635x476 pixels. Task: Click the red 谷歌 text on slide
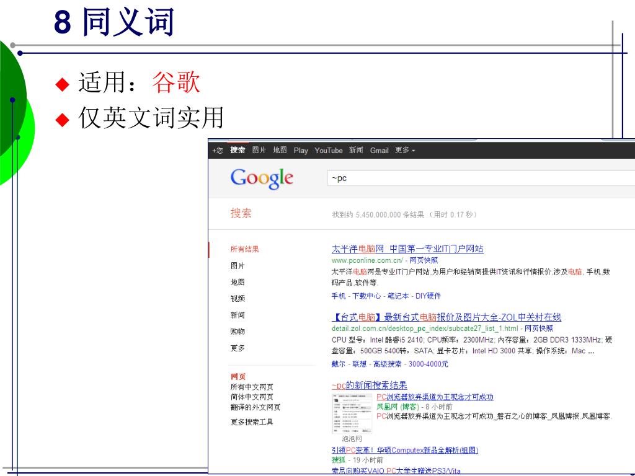pos(176,82)
